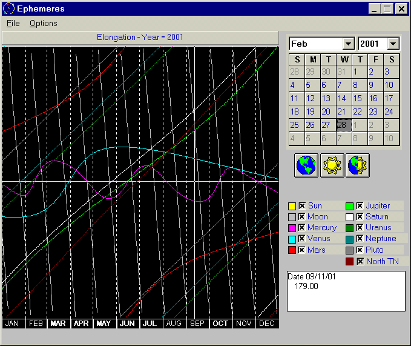Select the JUN month tab

(x=127, y=324)
